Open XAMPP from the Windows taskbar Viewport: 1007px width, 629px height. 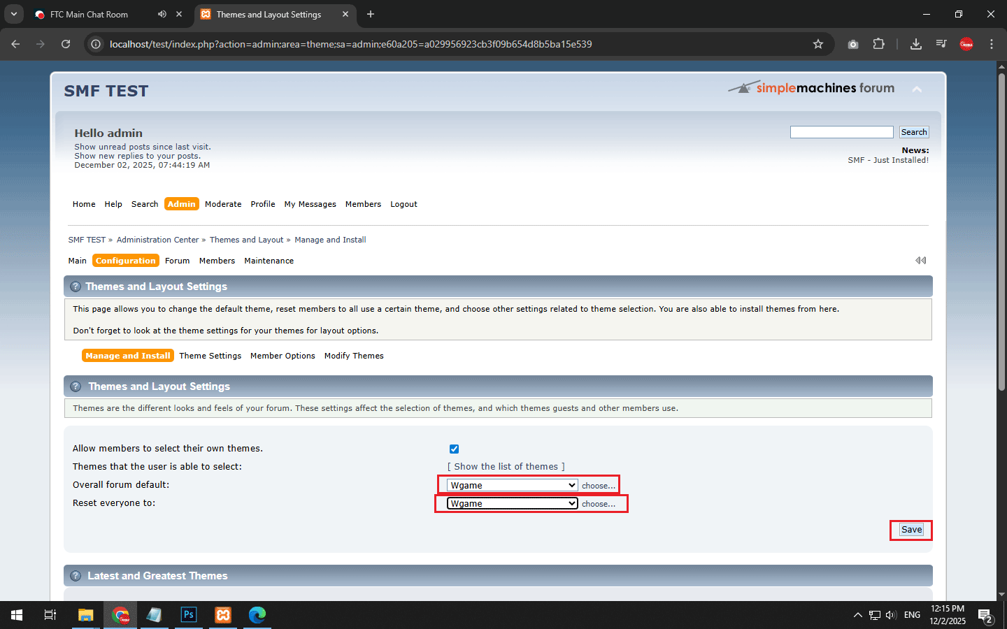[x=223, y=615]
